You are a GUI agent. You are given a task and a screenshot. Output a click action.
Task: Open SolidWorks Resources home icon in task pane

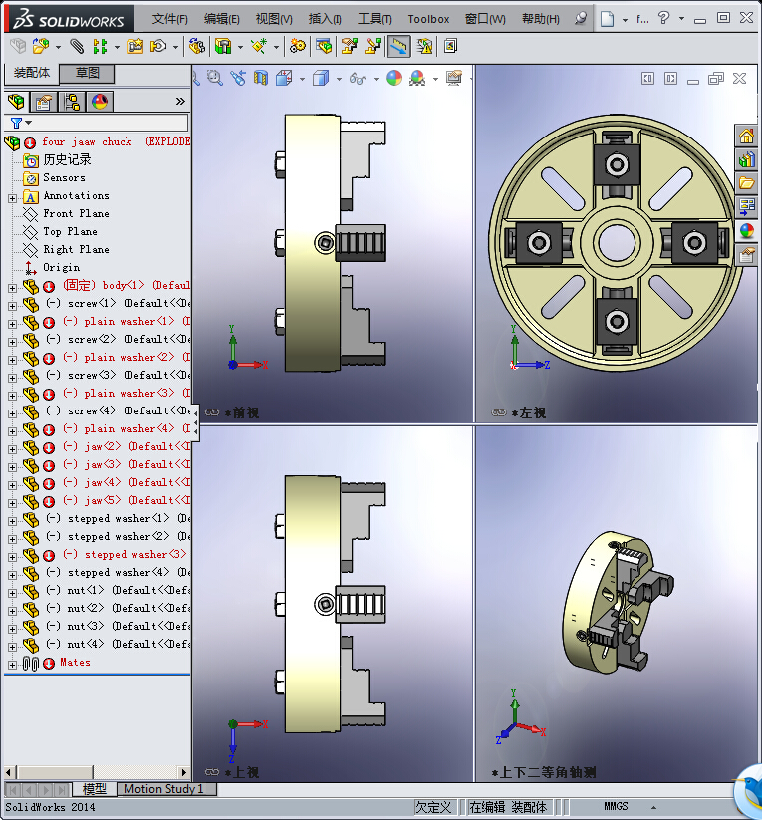(747, 136)
